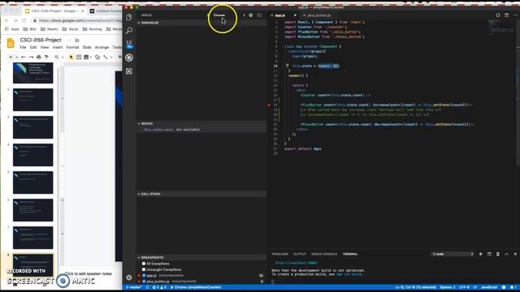Open notifications bell in status bar

513,287
